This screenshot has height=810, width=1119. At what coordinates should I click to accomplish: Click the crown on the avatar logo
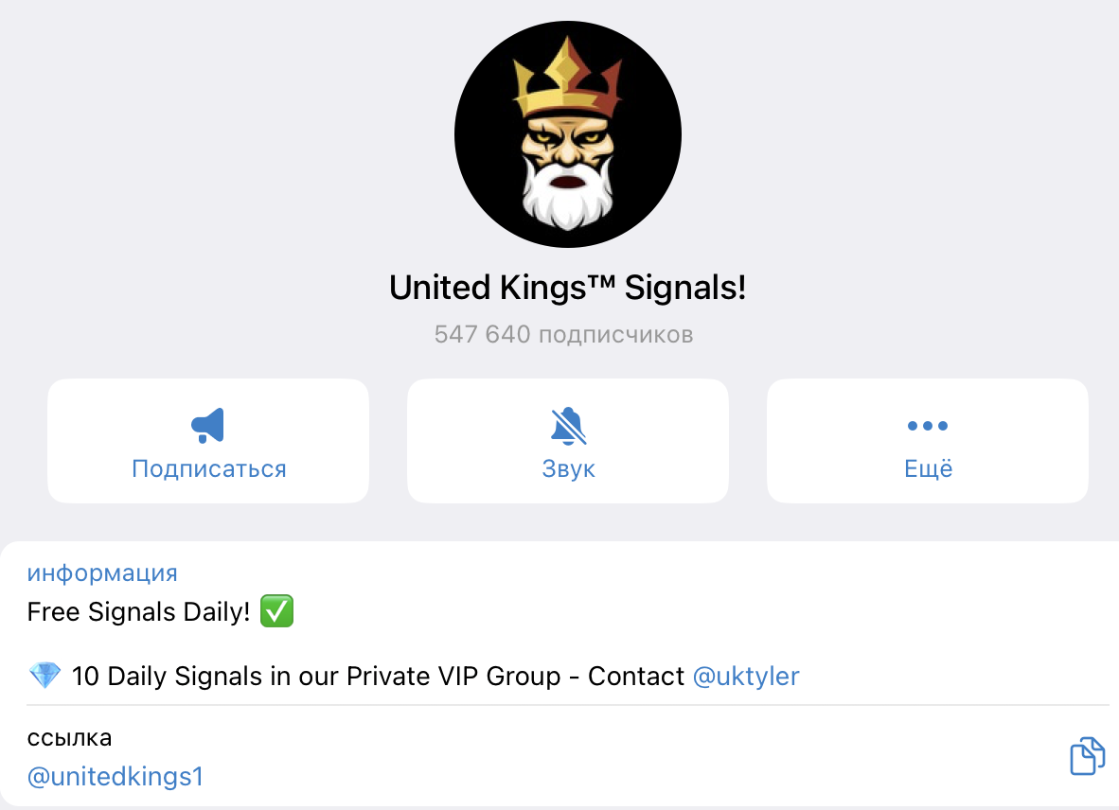566,74
